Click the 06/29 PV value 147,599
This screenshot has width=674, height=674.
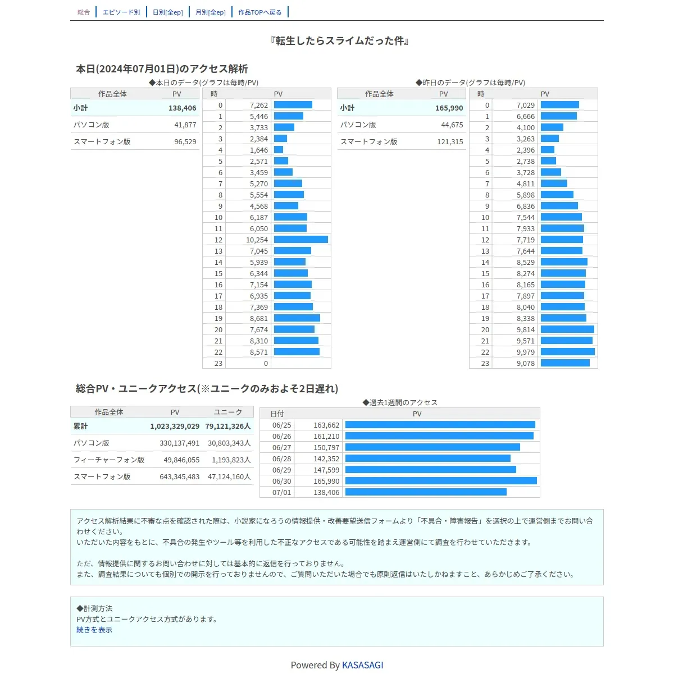tap(326, 470)
